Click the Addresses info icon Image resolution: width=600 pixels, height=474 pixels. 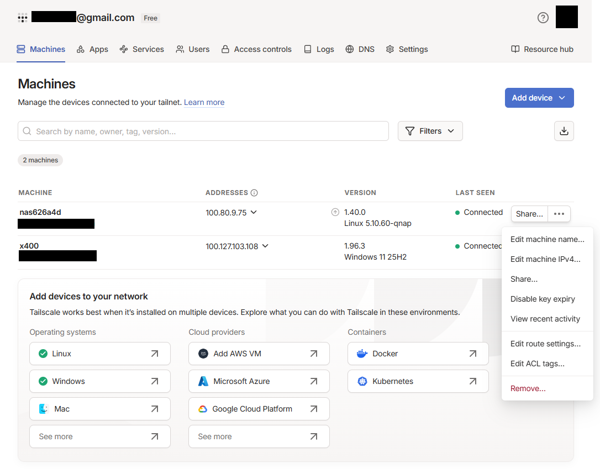tap(254, 193)
